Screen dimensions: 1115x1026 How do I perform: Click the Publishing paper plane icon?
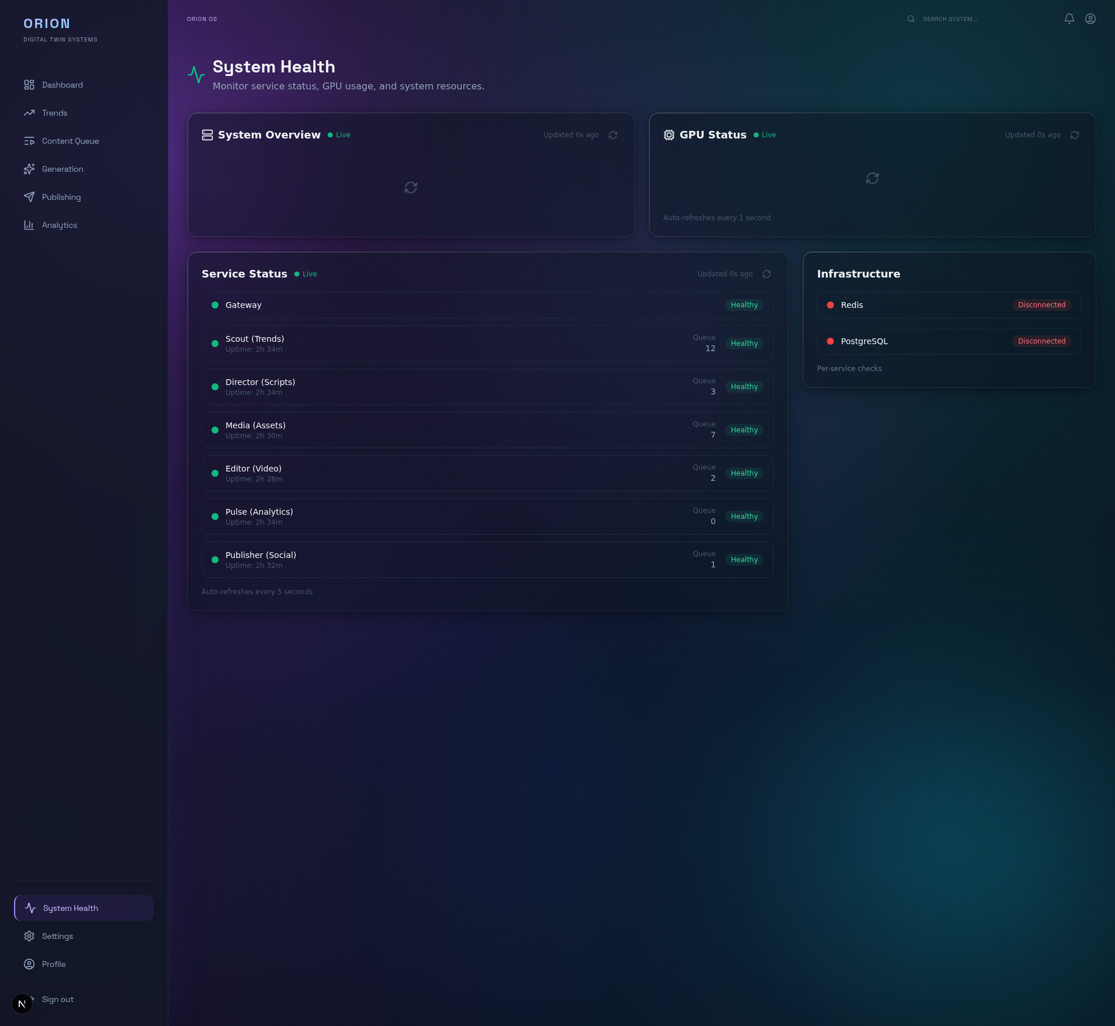pos(29,197)
